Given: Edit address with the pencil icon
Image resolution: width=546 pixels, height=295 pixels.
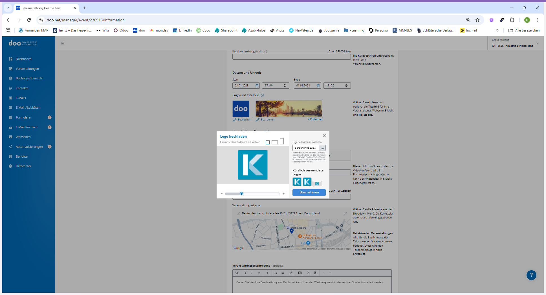Looking at the screenshot, I should pyautogui.click(x=239, y=213).
